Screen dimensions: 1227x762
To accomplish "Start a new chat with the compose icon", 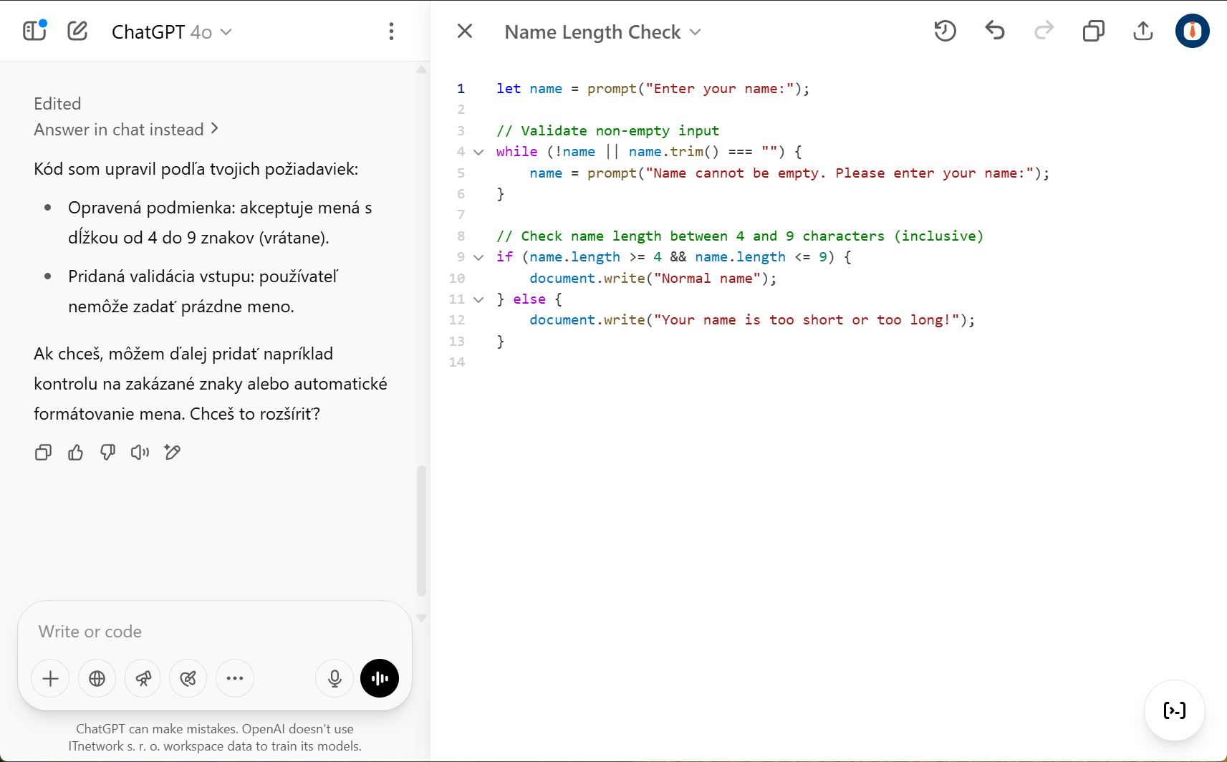I will click(77, 31).
